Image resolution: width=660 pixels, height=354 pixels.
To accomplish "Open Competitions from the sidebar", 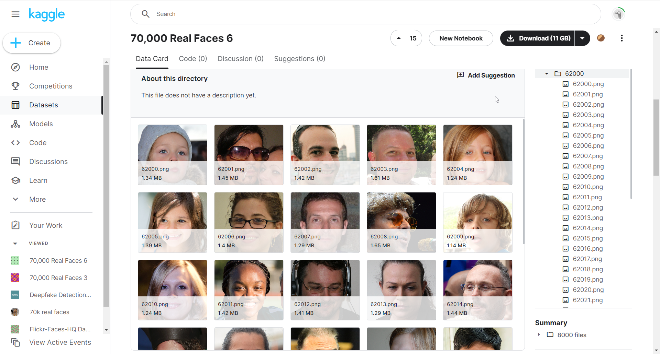I will 51,86.
